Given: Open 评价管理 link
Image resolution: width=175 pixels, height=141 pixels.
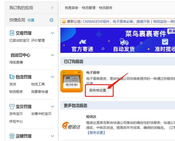Looking at the screenshot, I should (38, 40).
